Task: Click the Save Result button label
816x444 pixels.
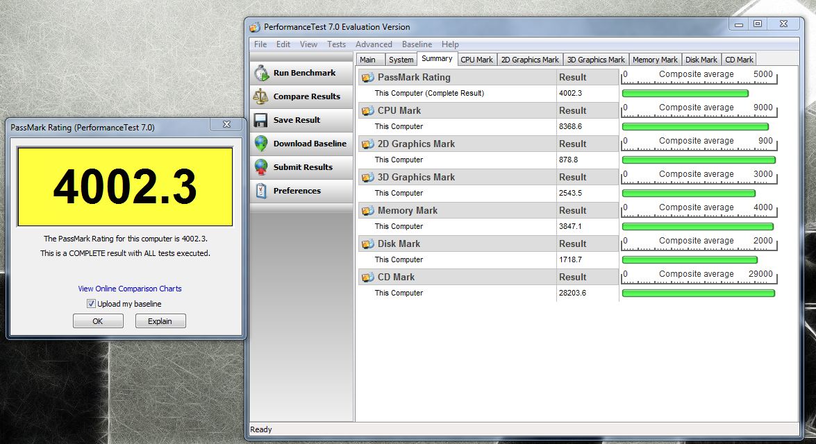Action: (297, 120)
